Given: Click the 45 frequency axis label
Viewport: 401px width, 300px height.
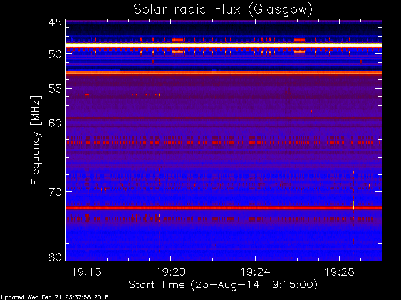Looking at the screenshot, I should coord(55,22).
